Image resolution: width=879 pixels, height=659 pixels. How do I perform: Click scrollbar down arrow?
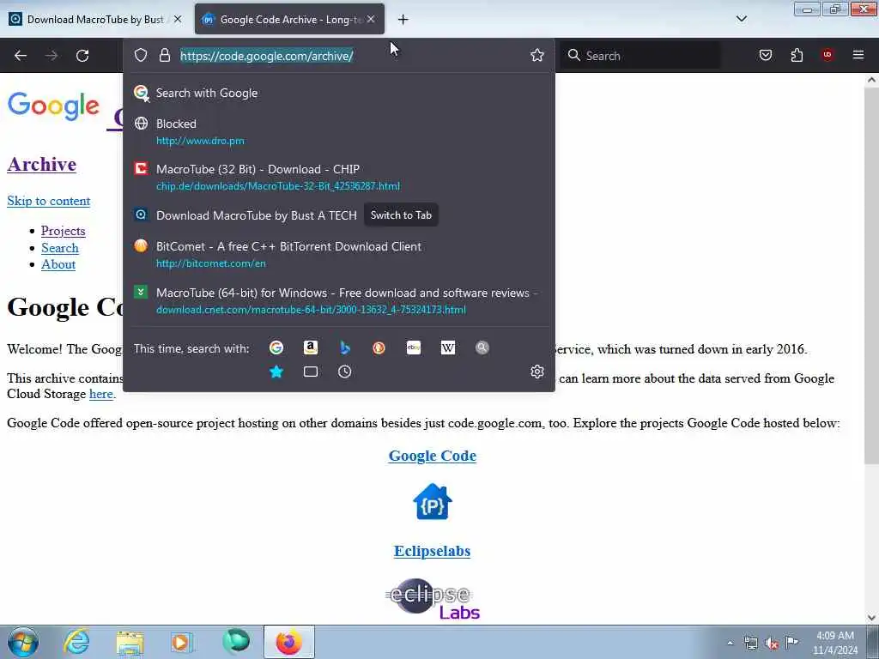(x=871, y=618)
